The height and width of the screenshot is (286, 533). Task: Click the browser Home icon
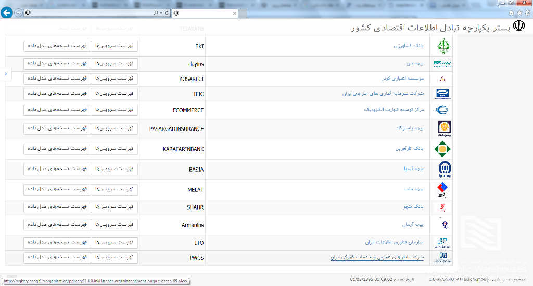[511, 13]
